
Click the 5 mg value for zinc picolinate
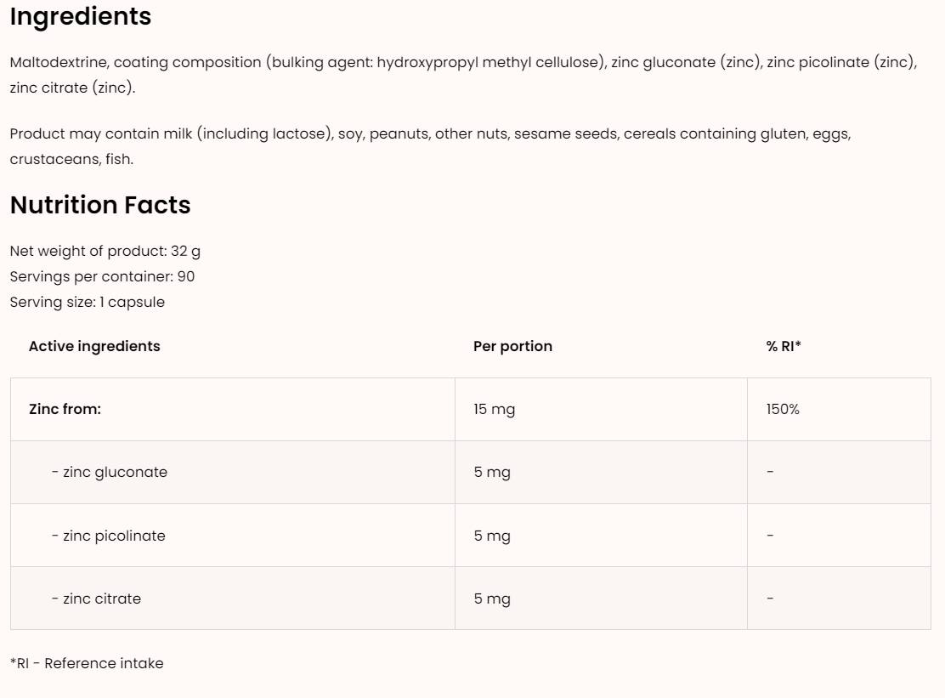pos(492,536)
